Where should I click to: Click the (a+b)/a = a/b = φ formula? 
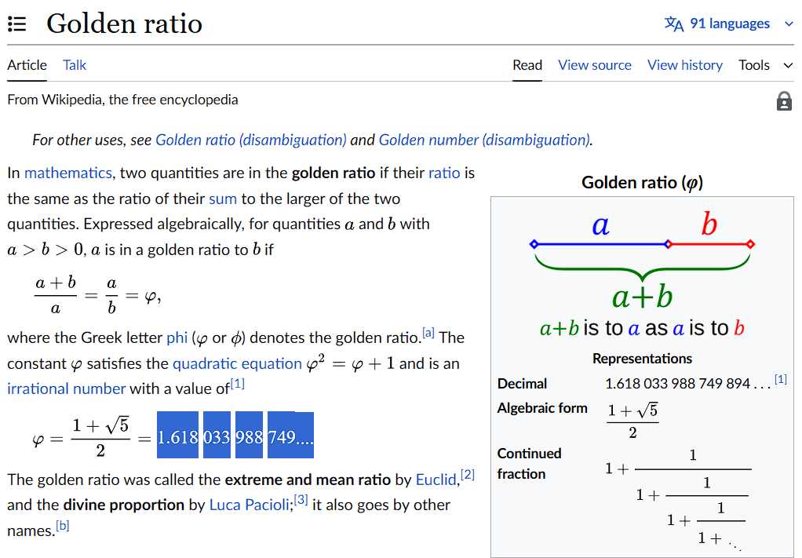97,296
